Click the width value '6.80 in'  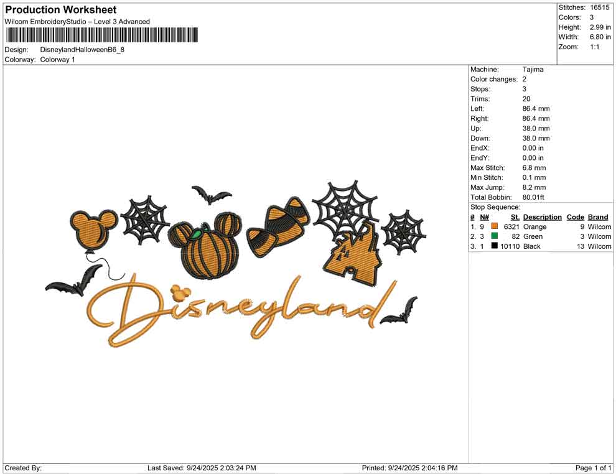pyautogui.click(x=600, y=37)
